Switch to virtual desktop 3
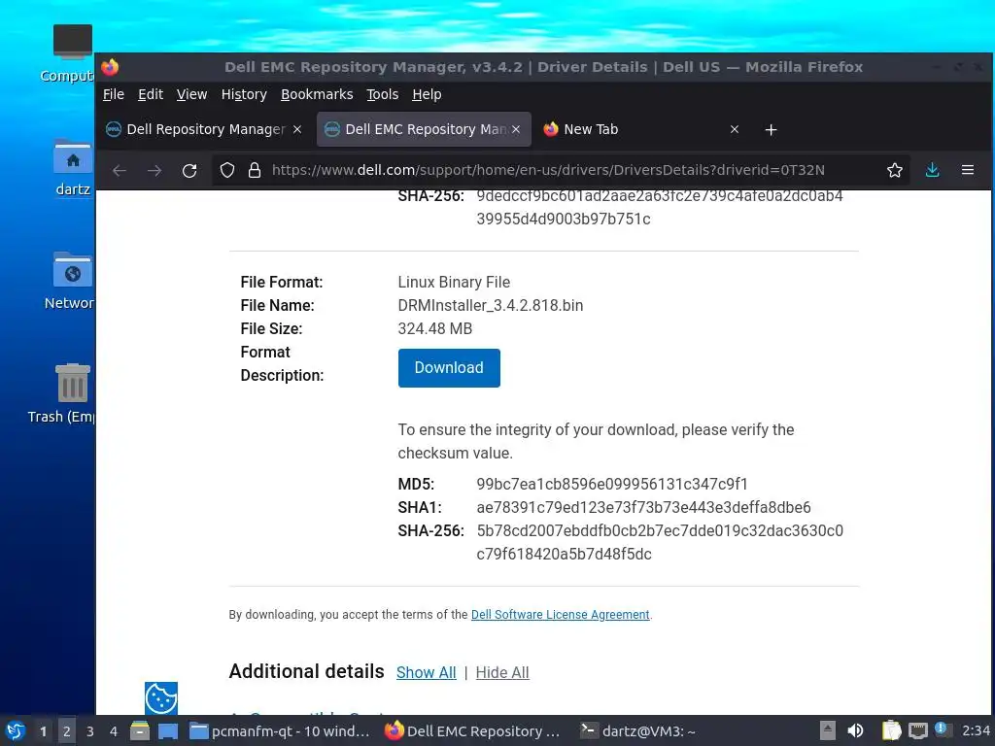The image size is (995, 746). coord(90,730)
